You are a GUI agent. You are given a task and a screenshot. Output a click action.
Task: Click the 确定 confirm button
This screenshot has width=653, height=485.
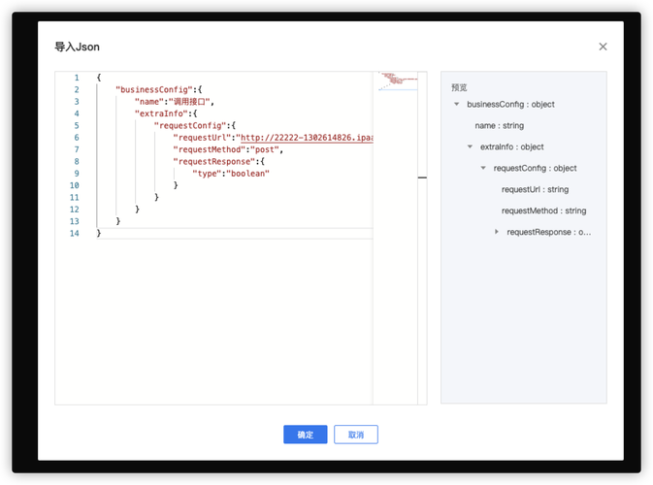(x=305, y=435)
